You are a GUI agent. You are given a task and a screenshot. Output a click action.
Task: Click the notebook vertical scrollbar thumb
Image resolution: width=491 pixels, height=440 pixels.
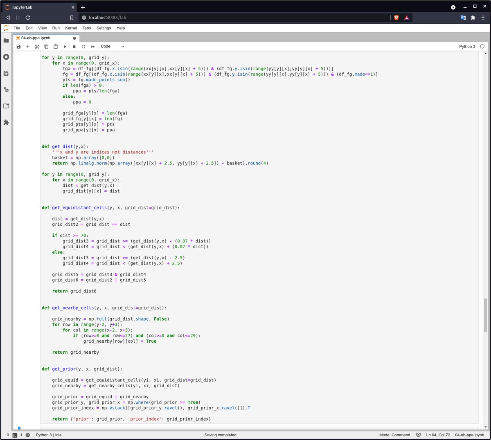(486, 315)
